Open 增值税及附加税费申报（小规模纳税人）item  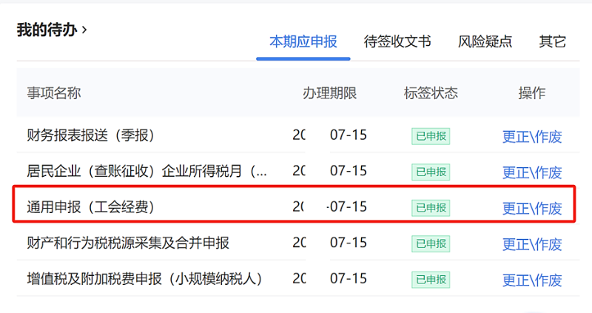(144, 279)
